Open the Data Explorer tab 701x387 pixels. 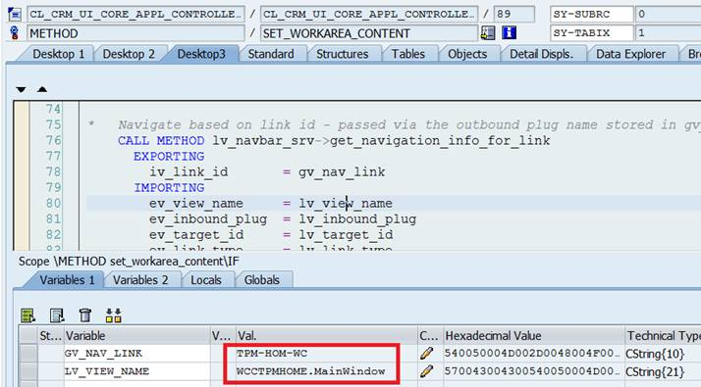point(630,54)
